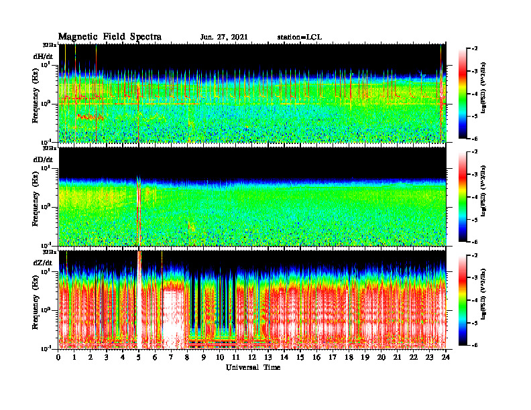
Task: Click hour "10" on the Universal Time axis
Action: click(x=220, y=358)
